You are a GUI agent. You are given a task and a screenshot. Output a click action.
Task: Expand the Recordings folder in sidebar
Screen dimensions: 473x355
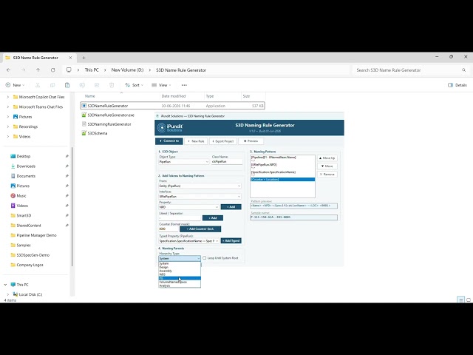(8, 126)
